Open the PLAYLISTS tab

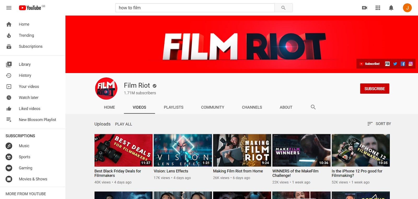coord(174,107)
